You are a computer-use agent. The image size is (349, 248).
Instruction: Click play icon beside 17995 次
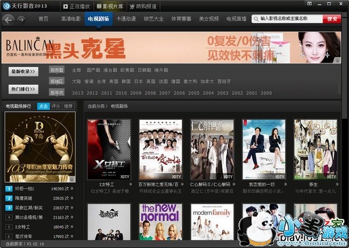[72, 236]
